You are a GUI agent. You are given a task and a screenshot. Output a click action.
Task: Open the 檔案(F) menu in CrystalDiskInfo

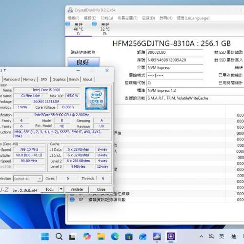click(73, 18)
